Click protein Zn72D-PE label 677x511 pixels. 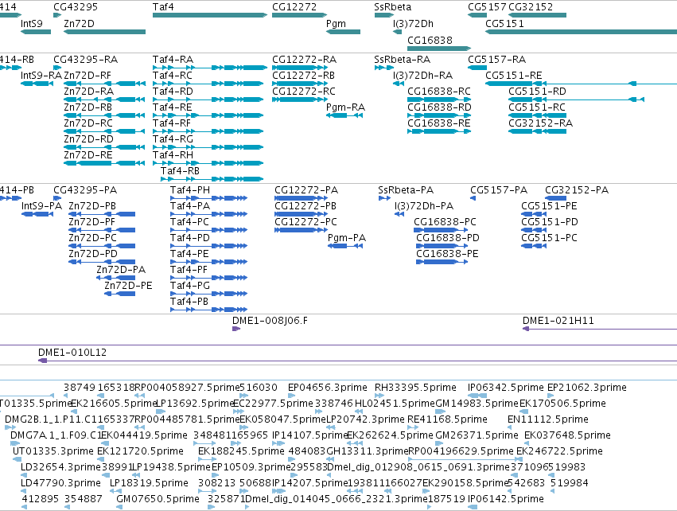coord(128,286)
